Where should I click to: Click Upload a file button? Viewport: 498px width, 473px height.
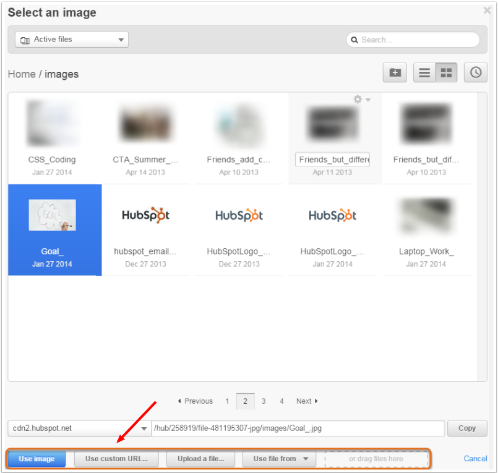pyautogui.click(x=200, y=459)
